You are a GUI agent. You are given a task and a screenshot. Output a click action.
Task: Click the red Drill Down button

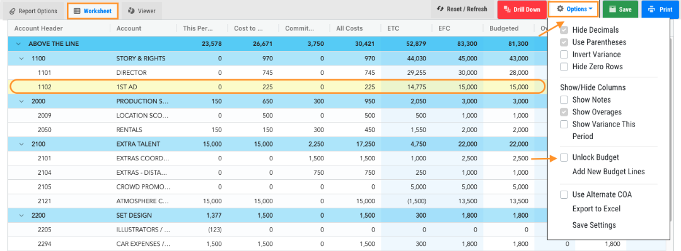pyautogui.click(x=521, y=9)
